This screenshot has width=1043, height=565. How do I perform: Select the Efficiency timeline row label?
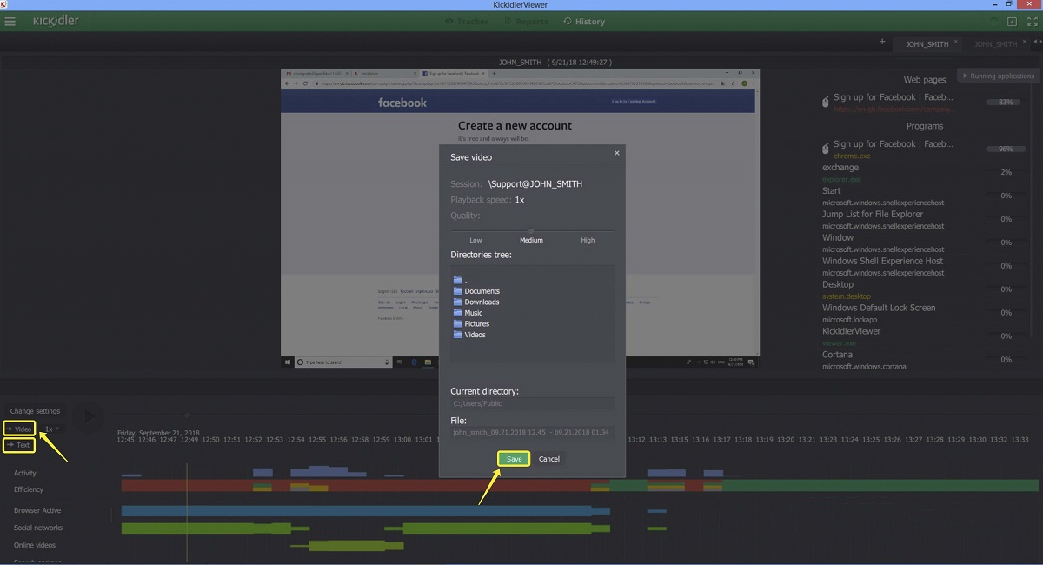[29, 489]
